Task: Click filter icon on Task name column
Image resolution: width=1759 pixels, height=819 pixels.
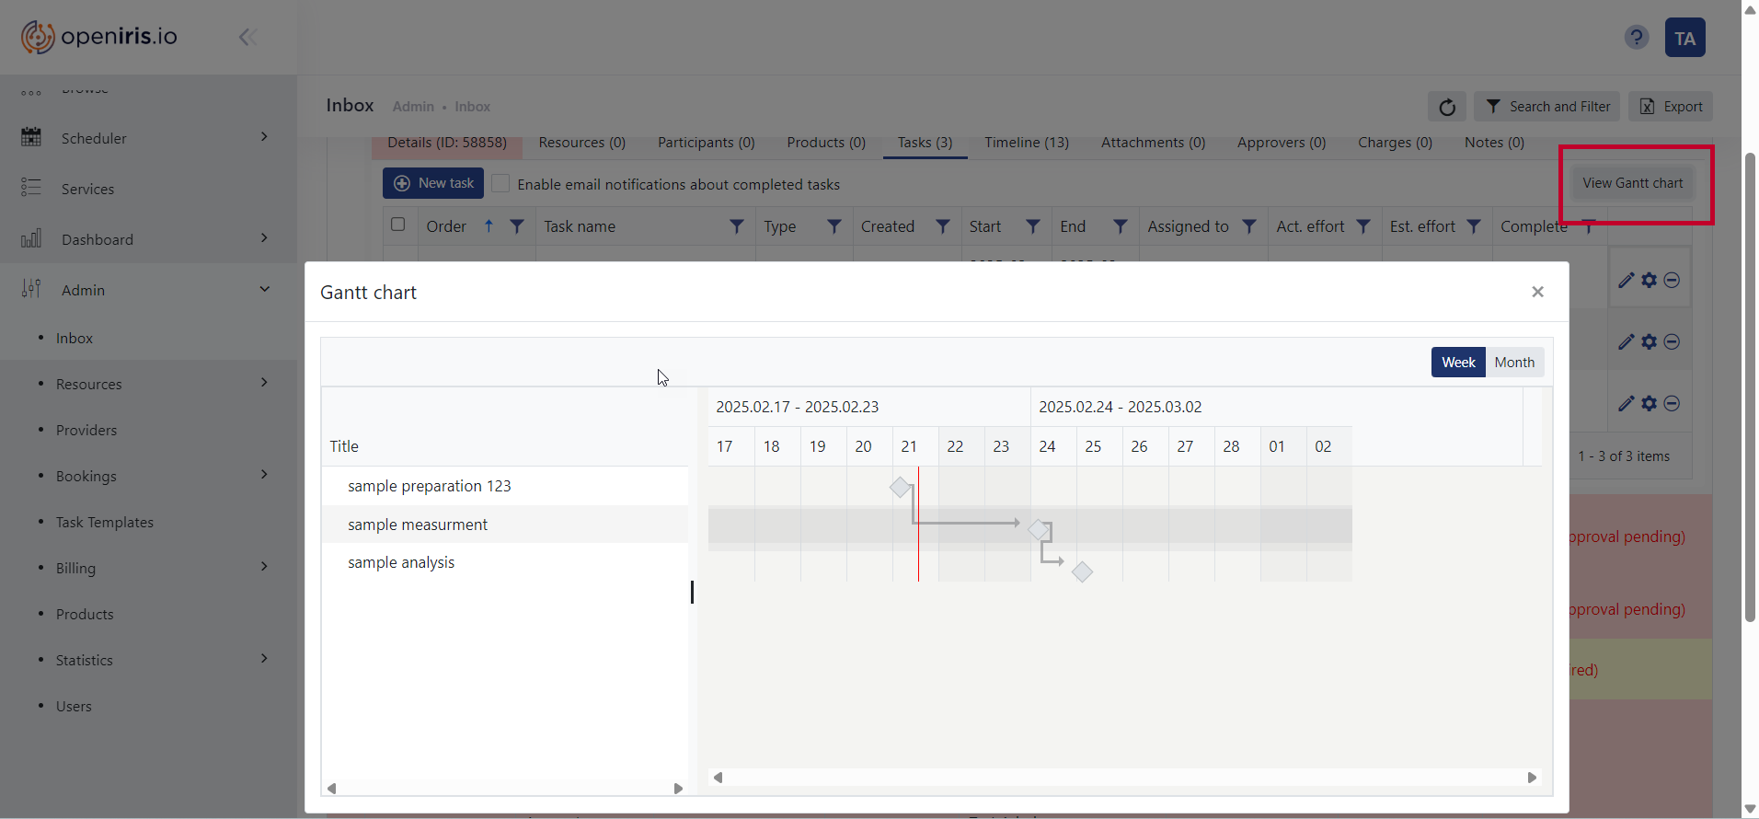Action: coord(736,226)
